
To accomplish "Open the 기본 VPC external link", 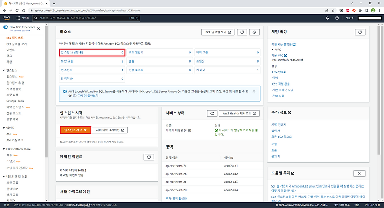I will click(279, 56).
